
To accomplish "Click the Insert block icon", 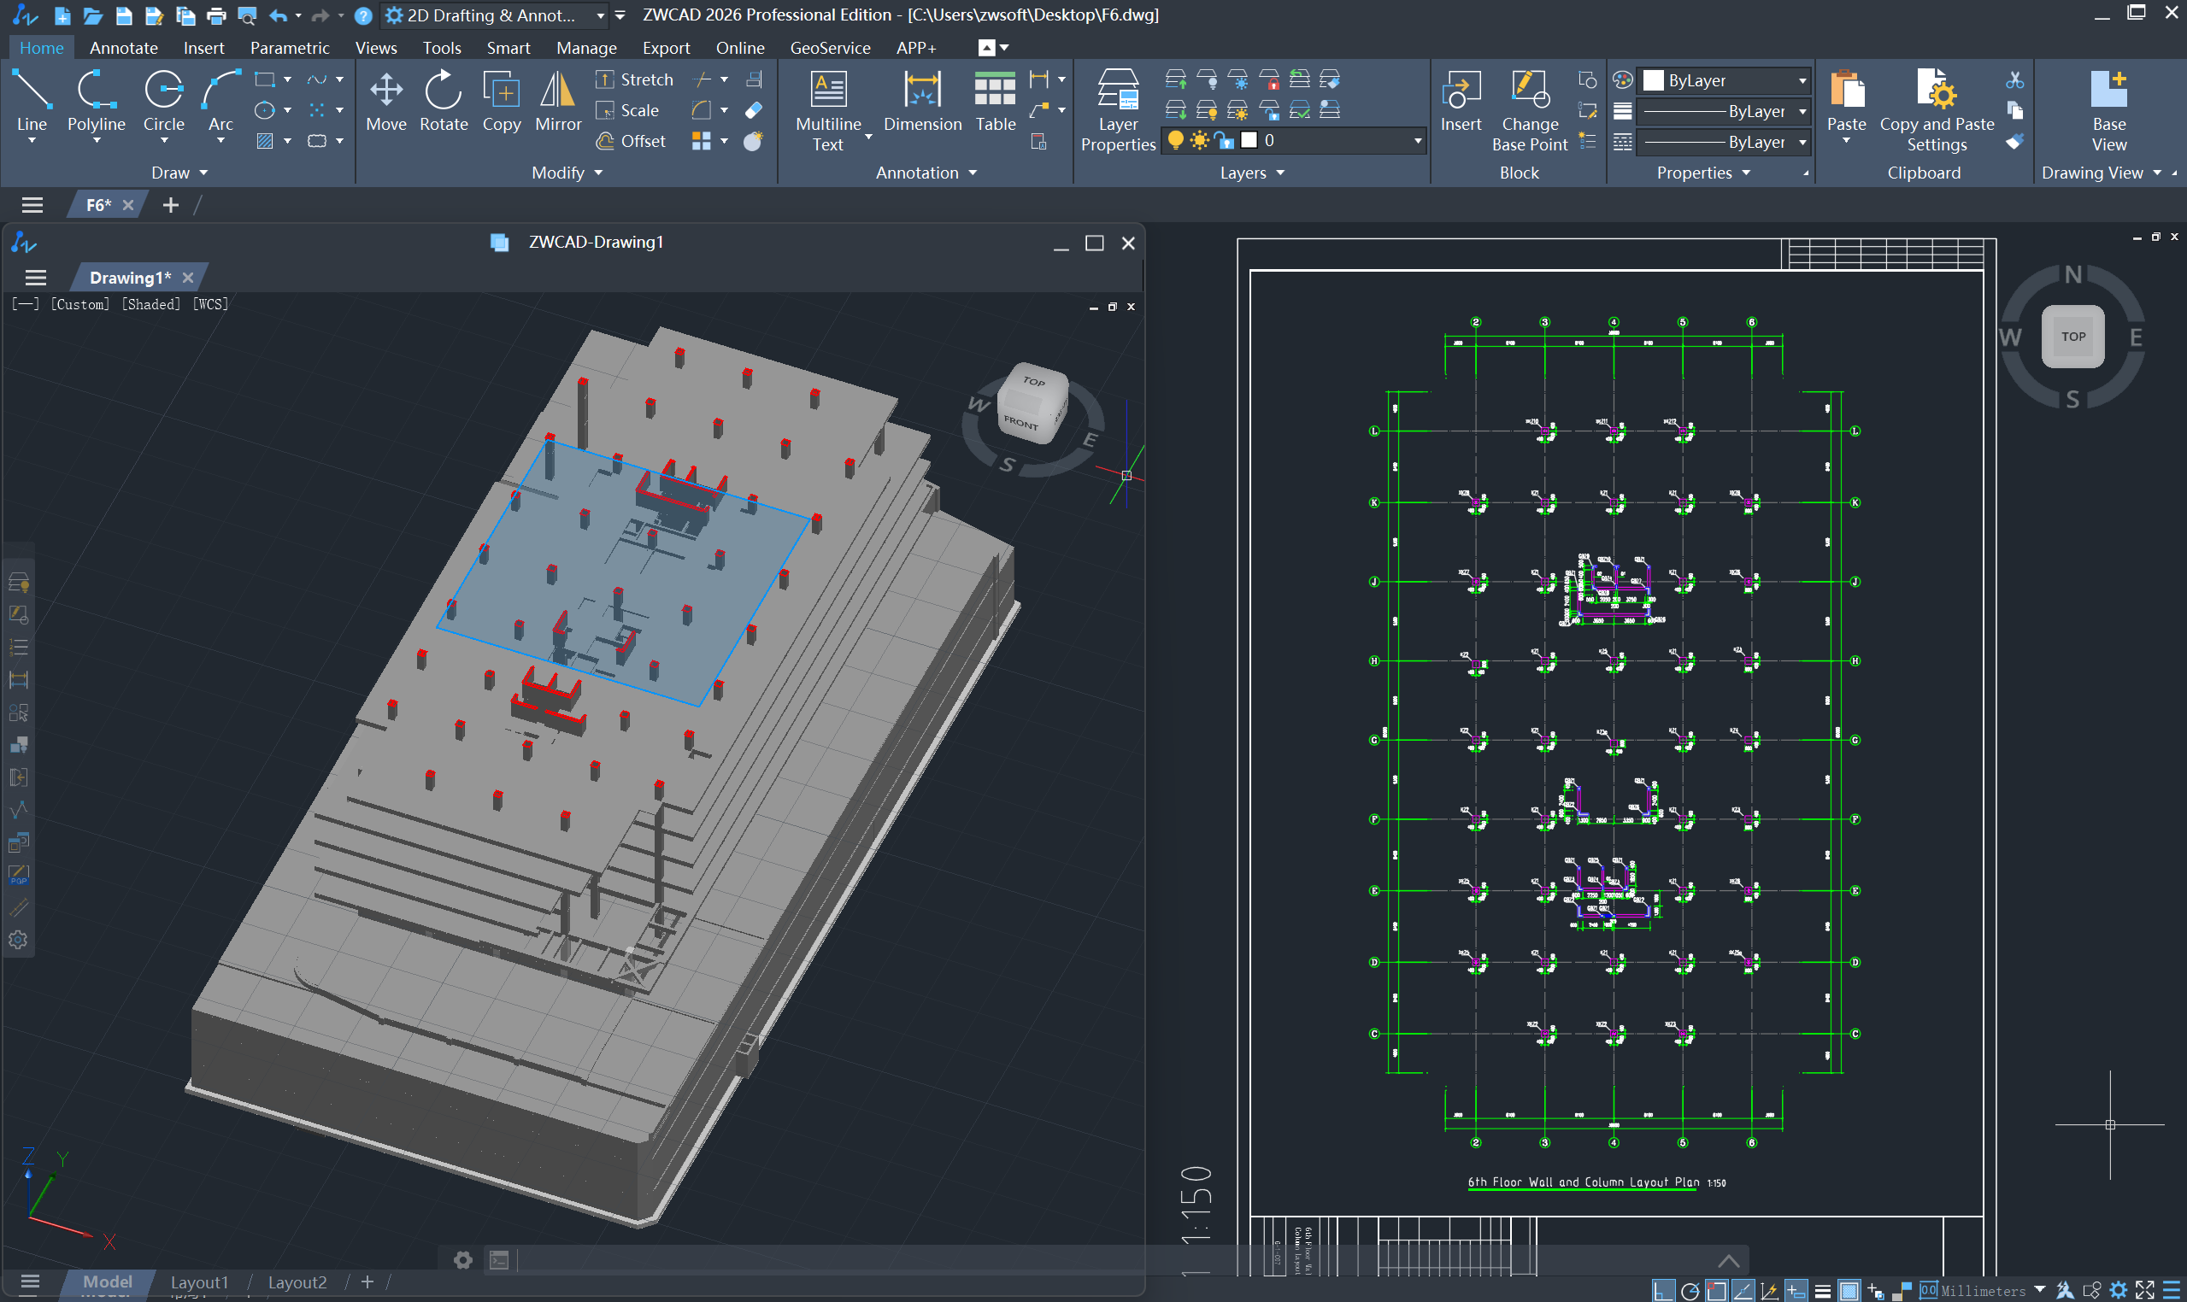I will click(x=1461, y=101).
